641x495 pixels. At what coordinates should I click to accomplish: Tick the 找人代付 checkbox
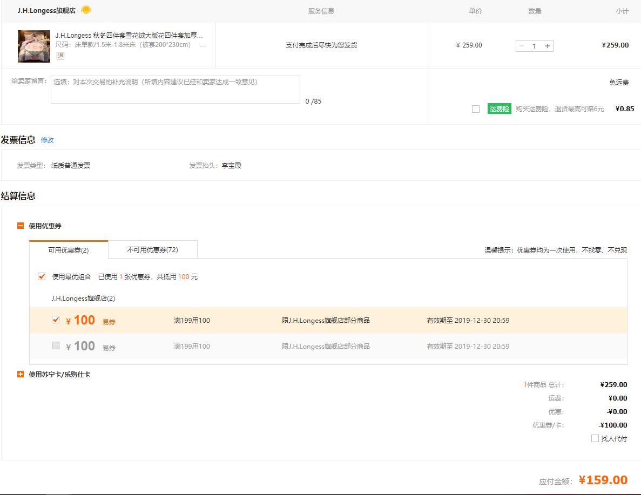click(x=595, y=439)
